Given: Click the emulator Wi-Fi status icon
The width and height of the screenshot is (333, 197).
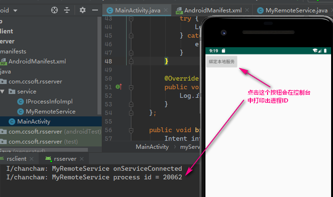Looking at the screenshot, I should [x=315, y=51].
